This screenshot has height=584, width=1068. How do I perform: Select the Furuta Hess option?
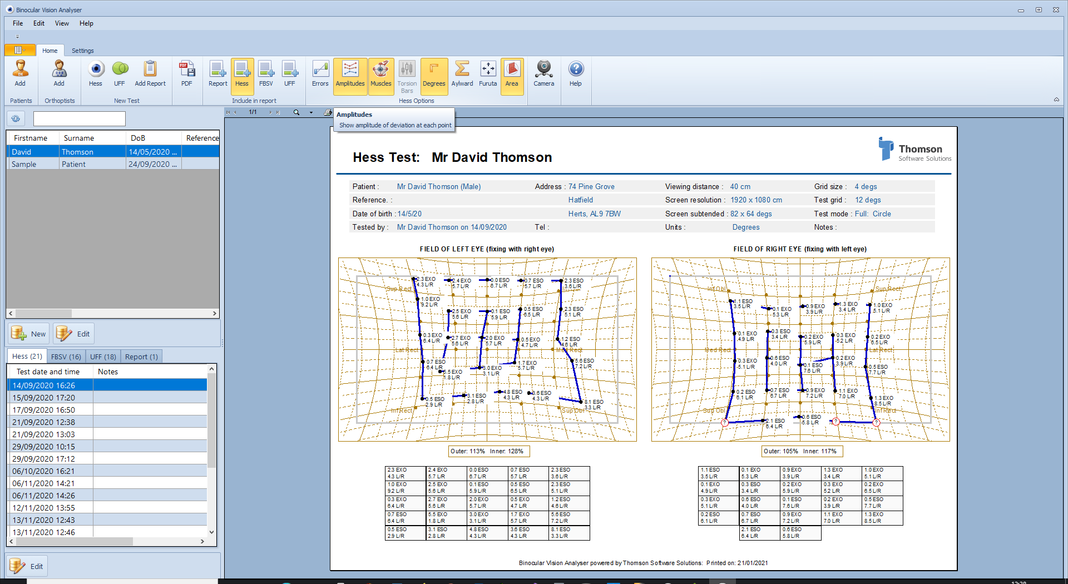488,73
